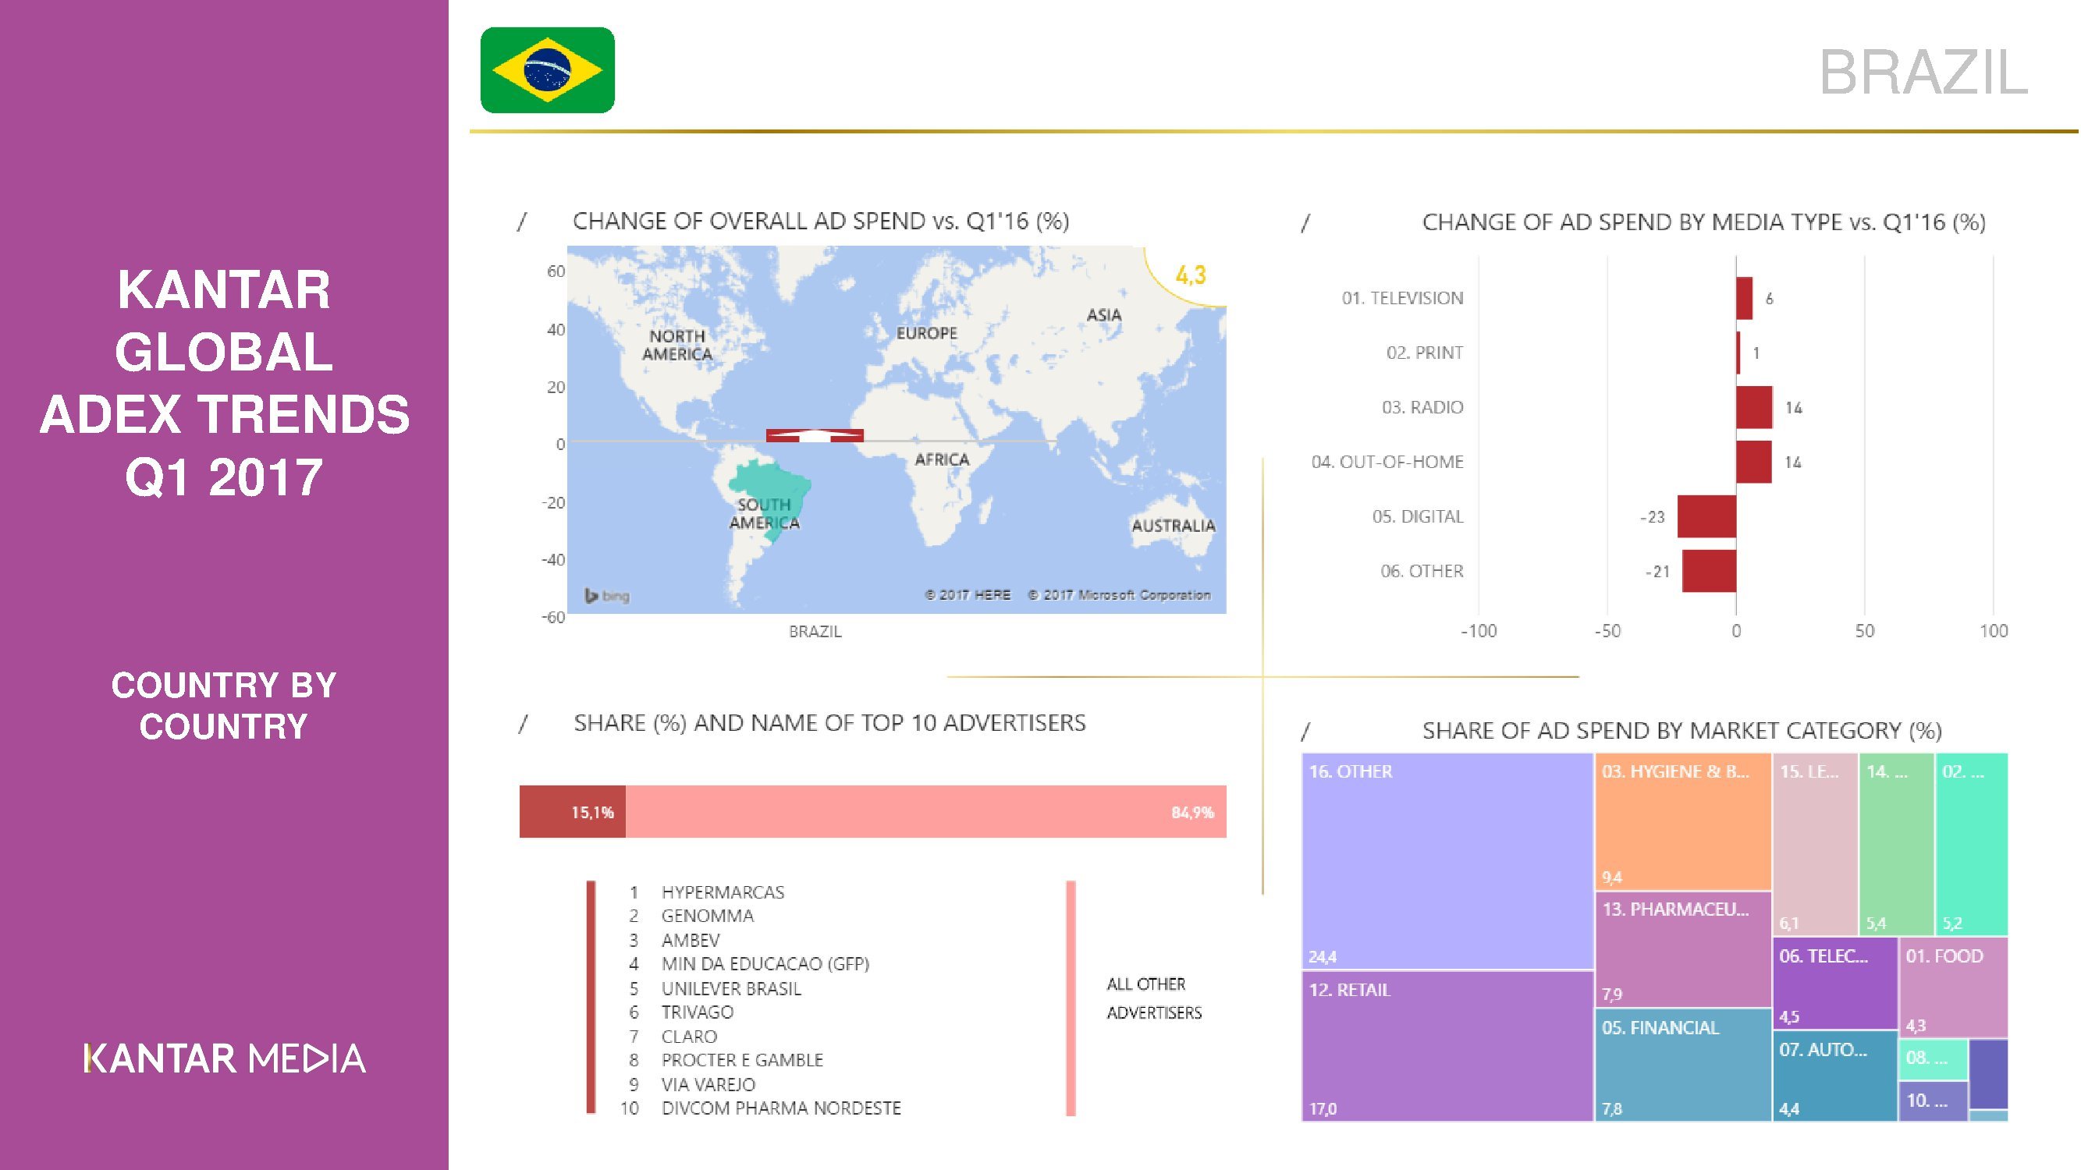
Task: Click the 03. RADIO label
Action: click(1422, 407)
